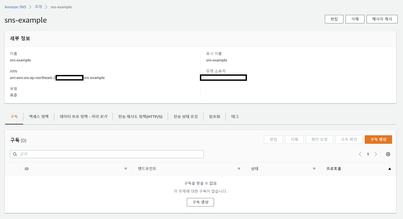Click 상태 column header
The width and height of the screenshot is (403, 219).
click(255, 169)
